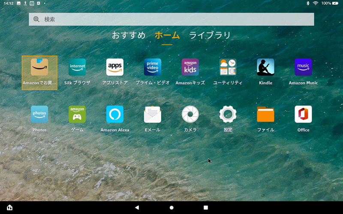Click the image notification icon
Viewport: 343px width, 214px height.
coord(18,3)
